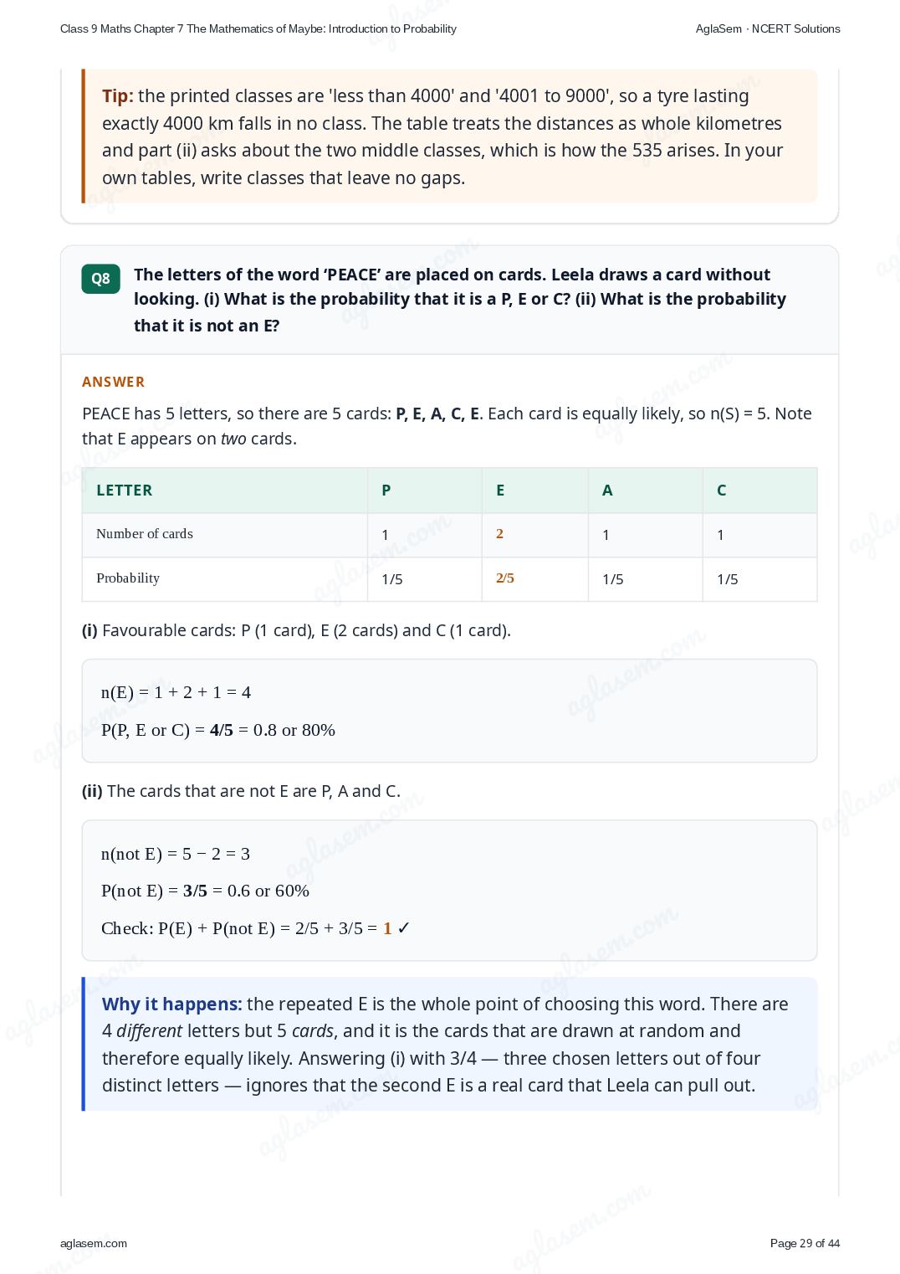Click the n(E) = 1 + 2 + 1 = 4 line
900x1274 pixels.
176,692
